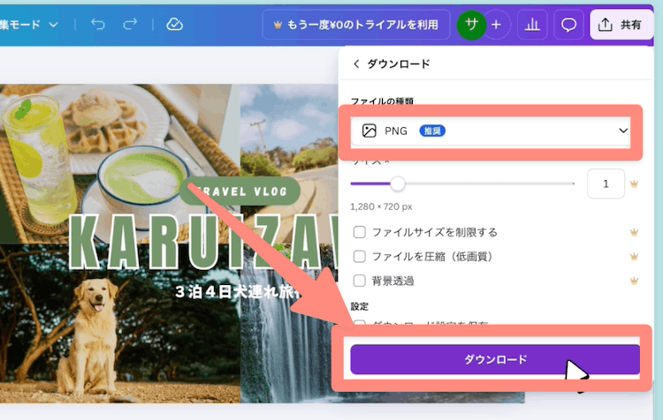The width and height of the screenshot is (663, 420).
Task: Click crown icon beside size field
Action: click(x=634, y=184)
